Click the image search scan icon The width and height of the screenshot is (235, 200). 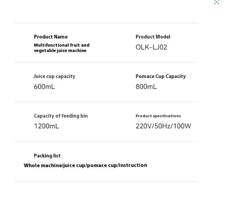coord(217,2)
